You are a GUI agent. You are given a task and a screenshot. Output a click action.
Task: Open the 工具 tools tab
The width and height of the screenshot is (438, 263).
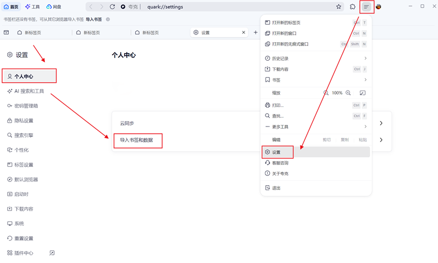click(32, 7)
